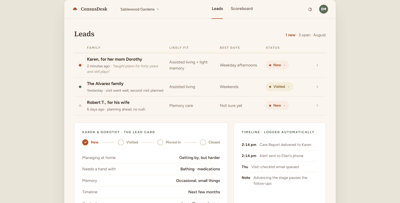Screen dimensions: 400x203
Task: Click the unread dot beside Karen's lead
Action: (x=80, y=65)
